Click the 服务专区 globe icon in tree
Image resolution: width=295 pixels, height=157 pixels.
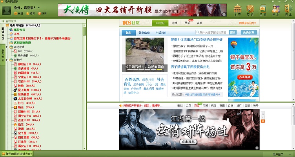click(11, 30)
